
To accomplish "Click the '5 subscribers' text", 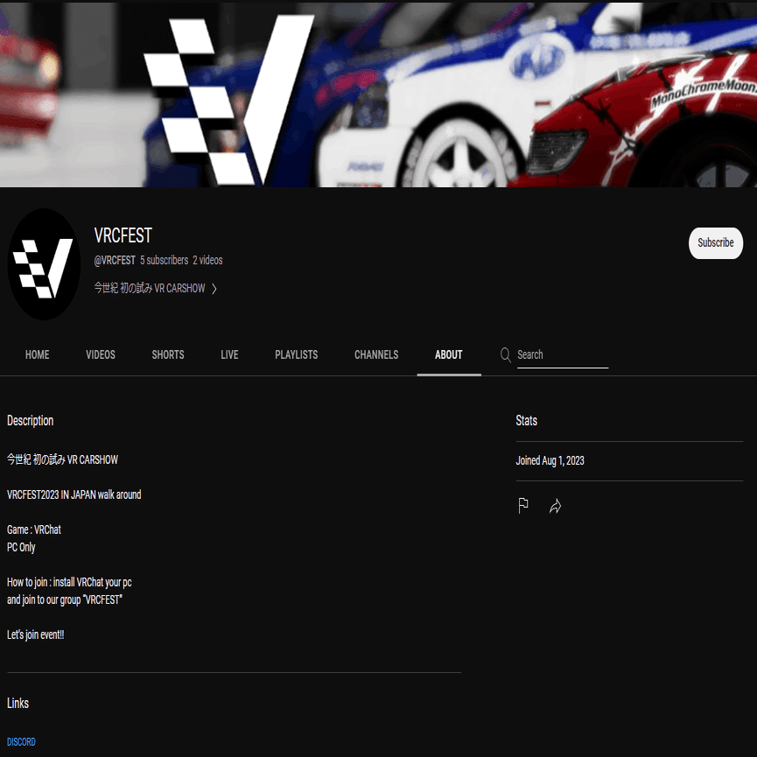I will click(165, 260).
